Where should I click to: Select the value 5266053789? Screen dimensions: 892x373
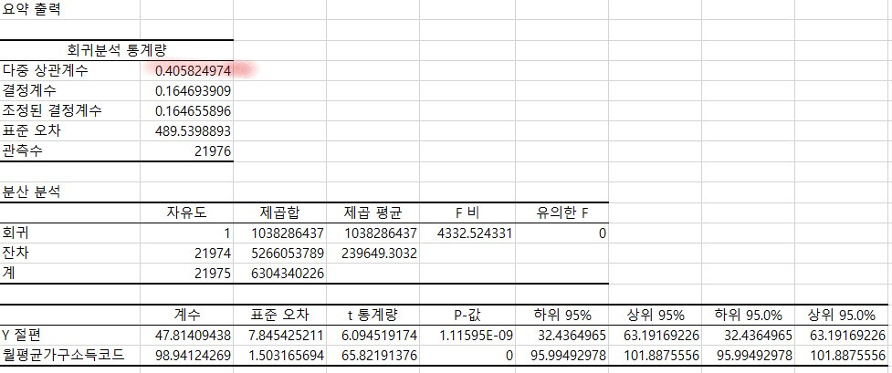pos(288,254)
